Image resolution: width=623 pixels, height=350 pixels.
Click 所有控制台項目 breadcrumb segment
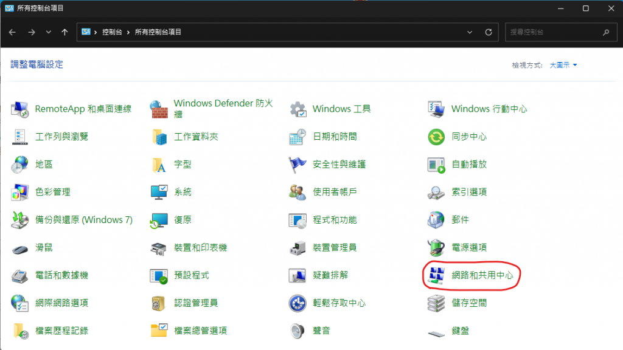(x=158, y=32)
